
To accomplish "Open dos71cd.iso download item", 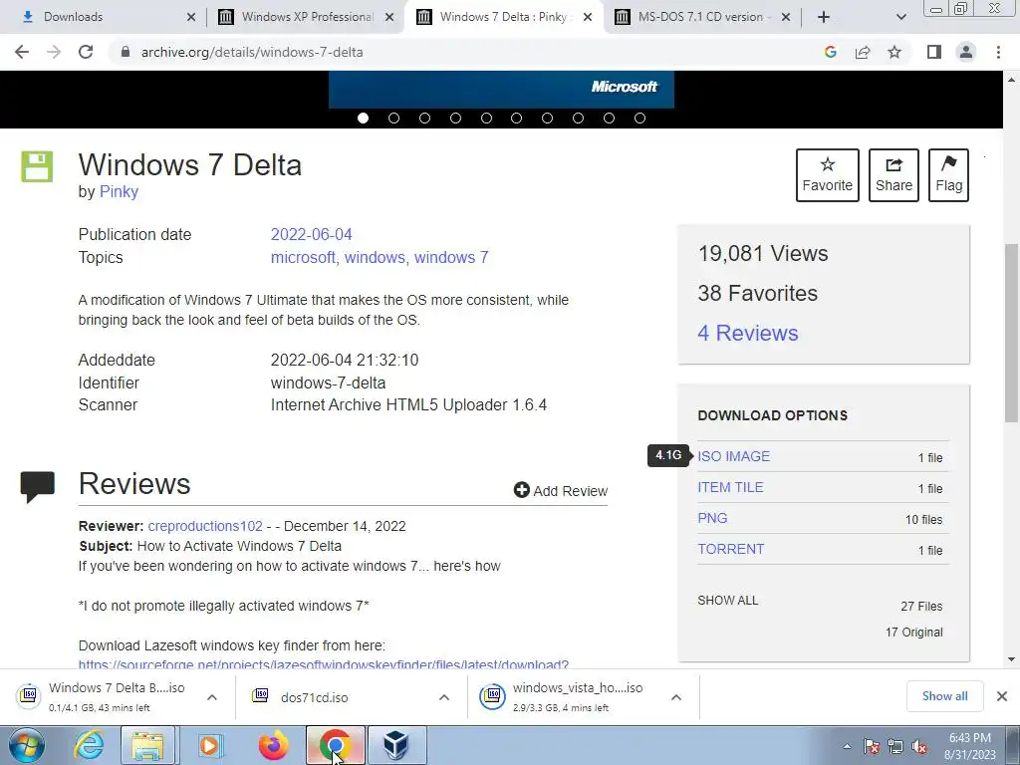I will coord(314,697).
